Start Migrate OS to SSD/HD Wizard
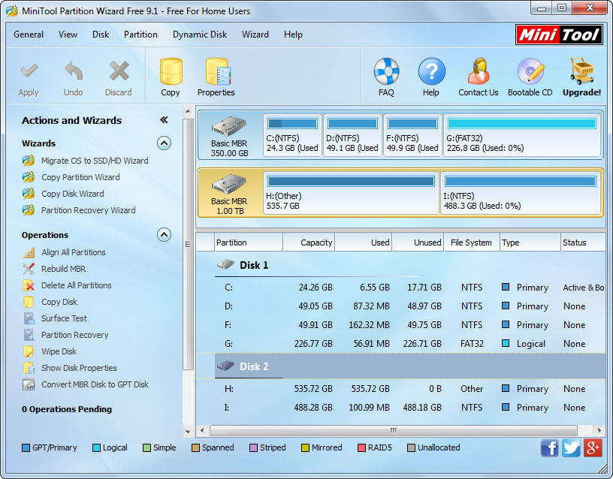 point(95,161)
